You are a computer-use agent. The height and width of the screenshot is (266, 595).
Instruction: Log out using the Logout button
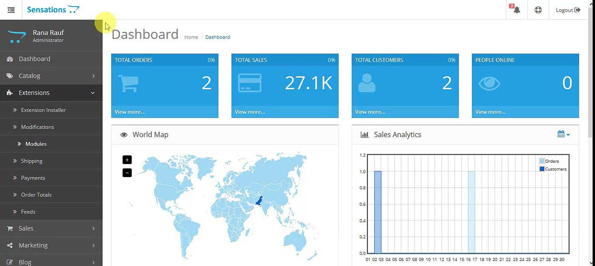568,10
